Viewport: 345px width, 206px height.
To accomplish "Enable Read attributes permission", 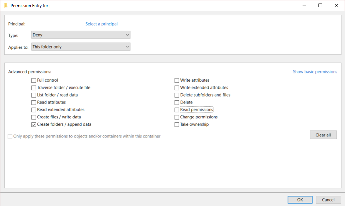I will pos(34,102).
